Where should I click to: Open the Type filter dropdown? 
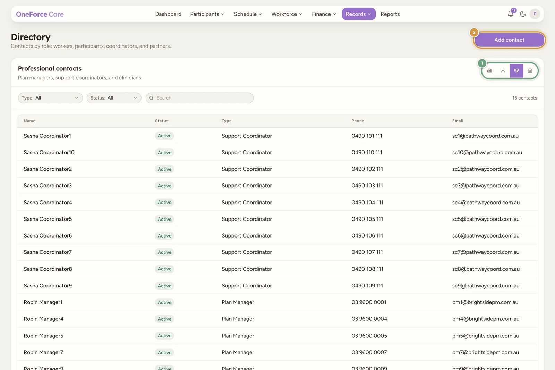[50, 98]
